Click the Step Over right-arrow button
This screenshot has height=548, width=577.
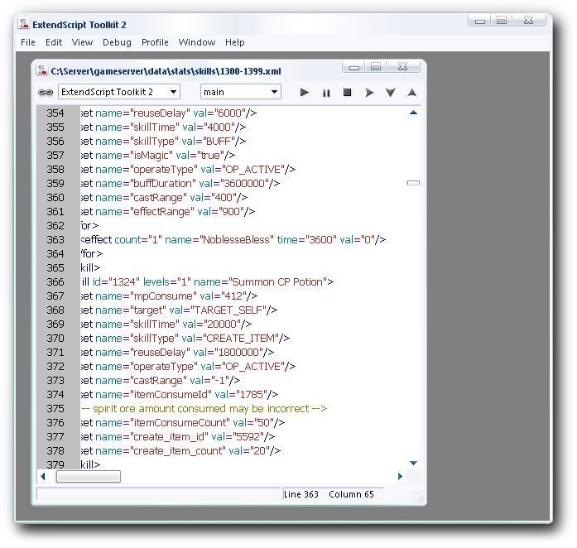(369, 93)
